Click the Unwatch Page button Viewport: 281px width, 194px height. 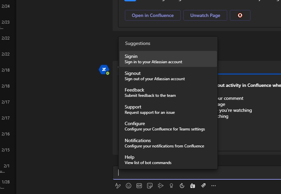205,15
